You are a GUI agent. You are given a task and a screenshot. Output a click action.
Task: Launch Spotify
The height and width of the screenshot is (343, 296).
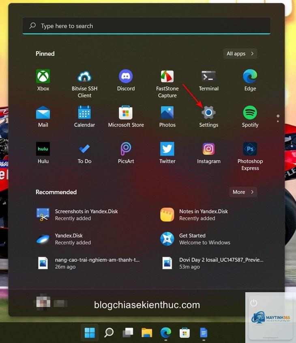pyautogui.click(x=250, y=117)
